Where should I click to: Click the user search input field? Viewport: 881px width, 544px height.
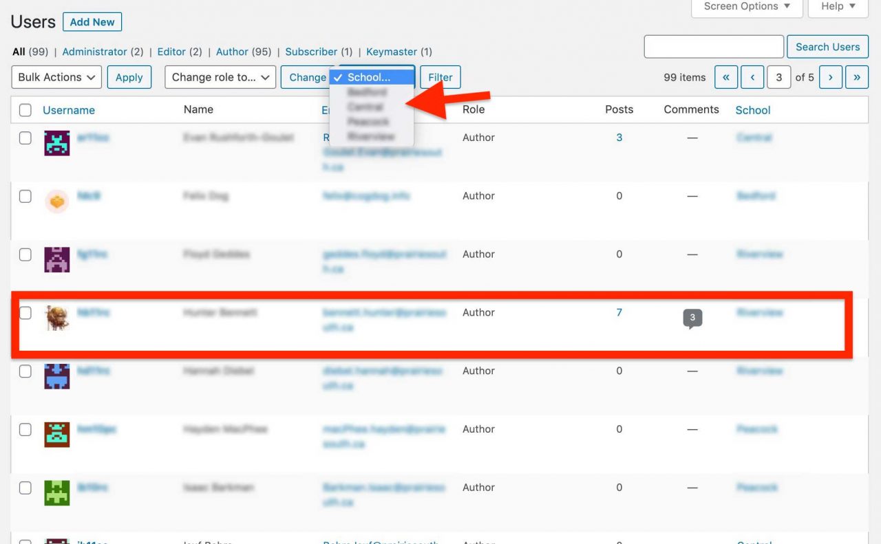click(x=714, y=47)
